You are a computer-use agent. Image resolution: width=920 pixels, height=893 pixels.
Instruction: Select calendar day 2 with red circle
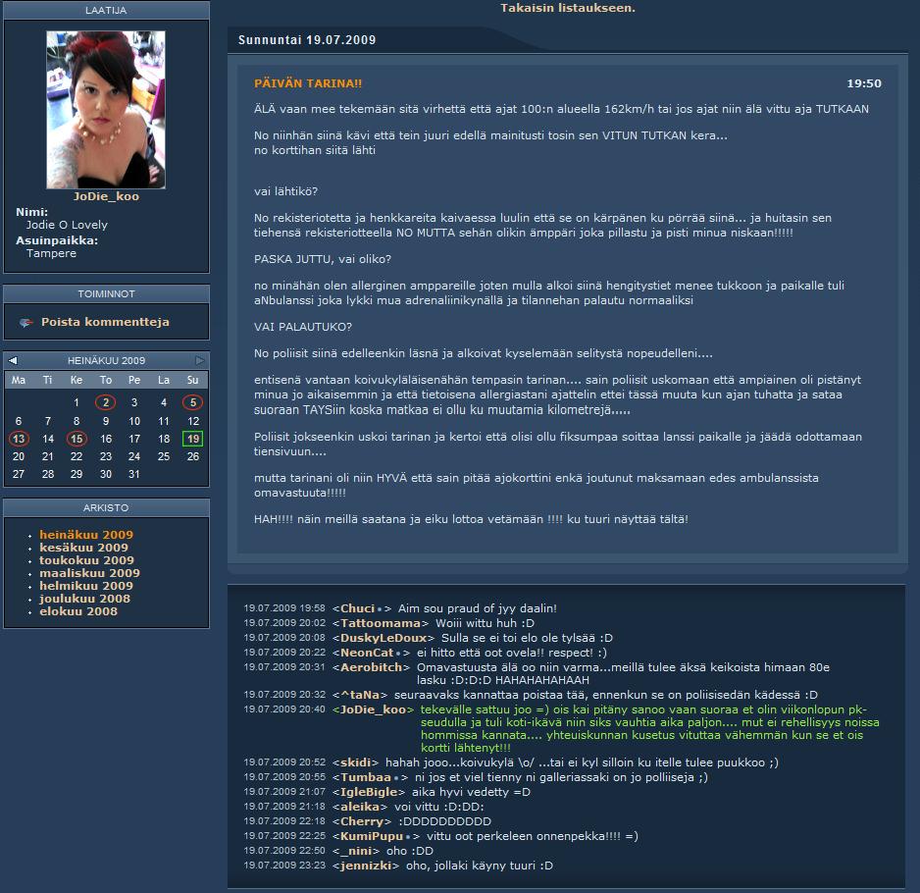(x=105, y=402)
